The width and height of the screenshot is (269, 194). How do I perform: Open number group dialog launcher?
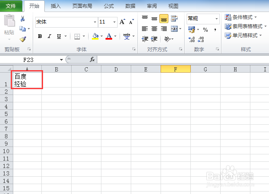pyautogui.click(x=217, y=49)
